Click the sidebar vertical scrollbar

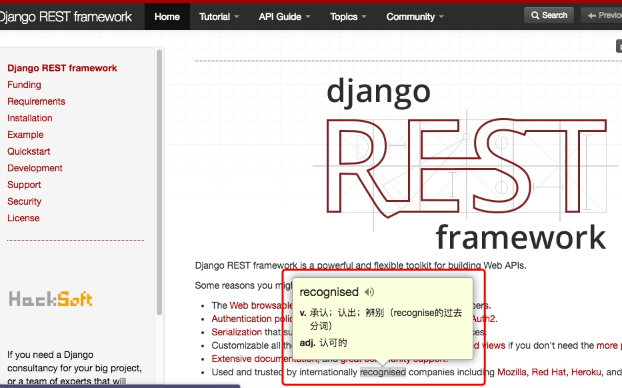159,182
